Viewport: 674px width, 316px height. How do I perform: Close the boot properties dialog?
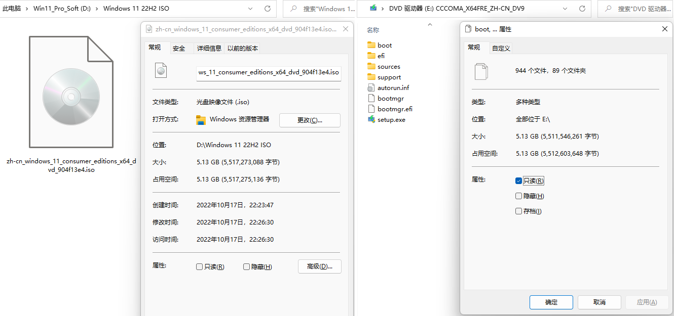[x=665, y=29]
